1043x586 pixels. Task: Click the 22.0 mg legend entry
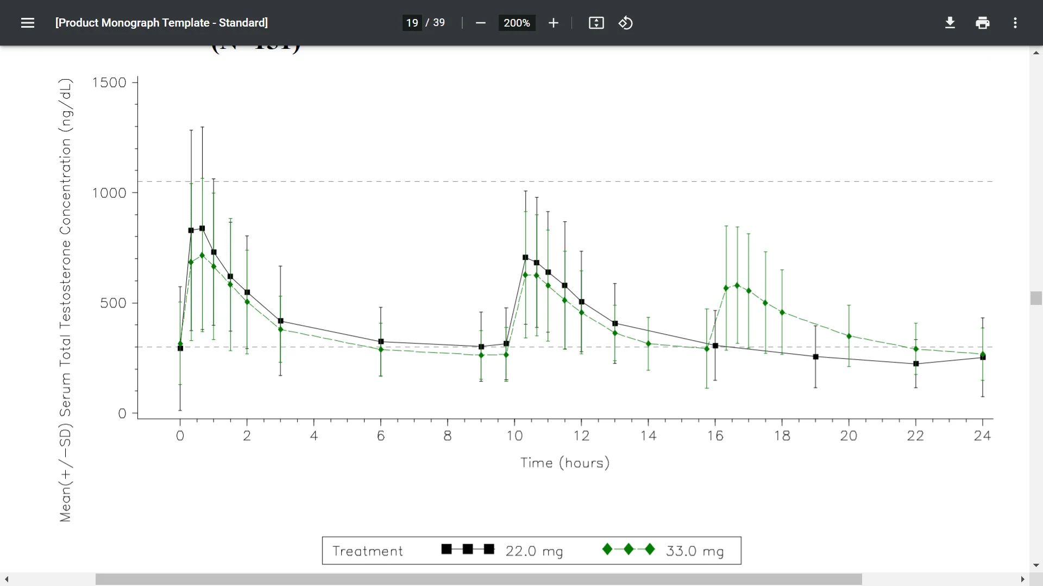[x=533, y=551]
